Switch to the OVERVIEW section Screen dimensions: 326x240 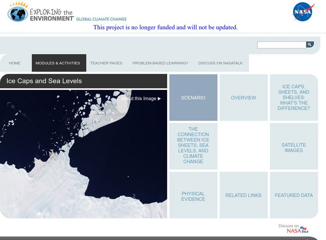point(243,98)
